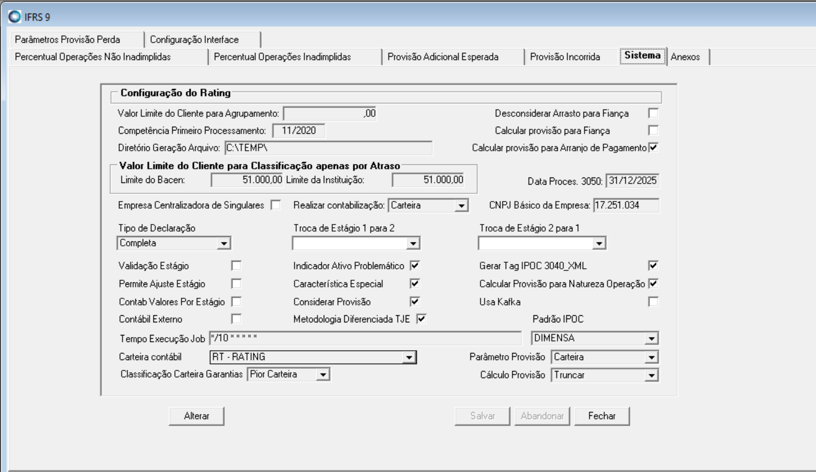
Task: Disable Característica Especial checkbox
Action: [x=415, y=284]
